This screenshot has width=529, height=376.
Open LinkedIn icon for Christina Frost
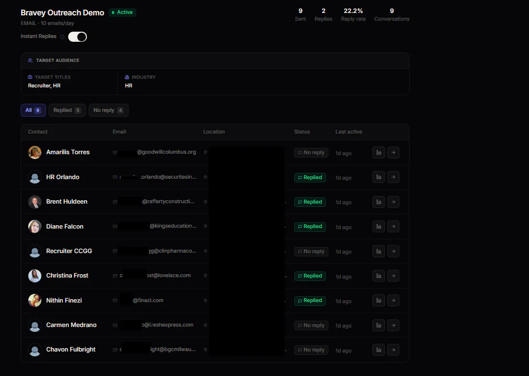pos(379,276)
